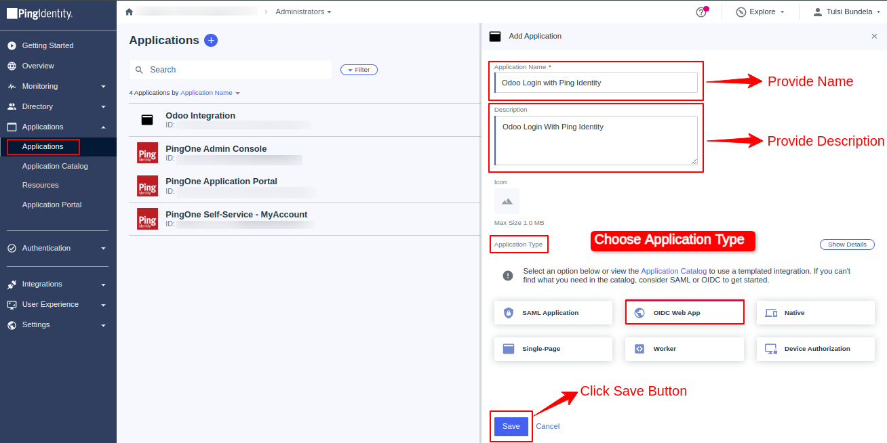This screenshot has height=443, width=887.
Task: Click the search magnifier icon
Action: [139, 70]
